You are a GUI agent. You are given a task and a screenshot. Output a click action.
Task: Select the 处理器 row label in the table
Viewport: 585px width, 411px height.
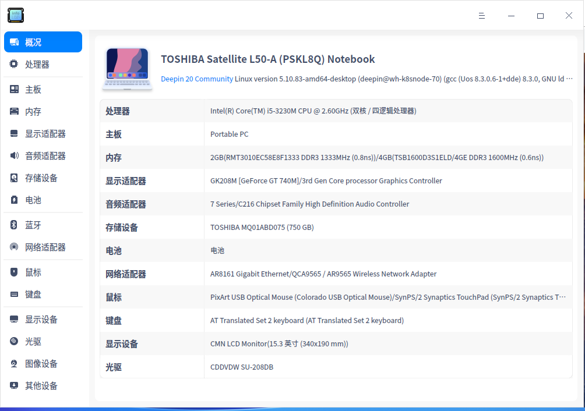118,111
